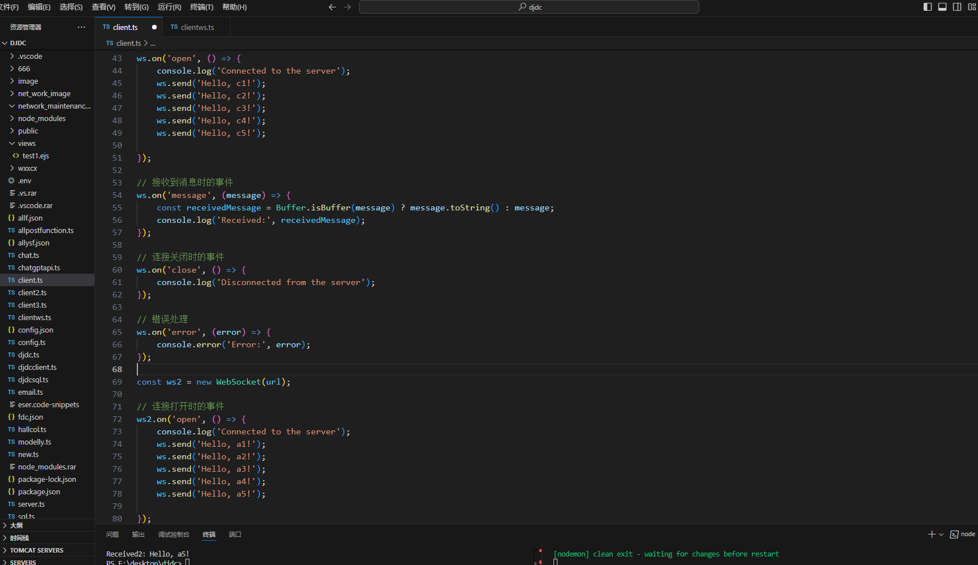Image resolution: width=978 pixels, height=565 pixels.
Task: Switch to 问题 problems panel tab
Action: tap(112, 534)
